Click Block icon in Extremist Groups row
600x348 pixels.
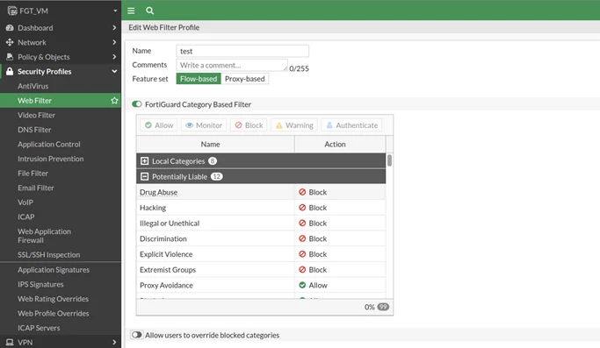pos(302,270)
